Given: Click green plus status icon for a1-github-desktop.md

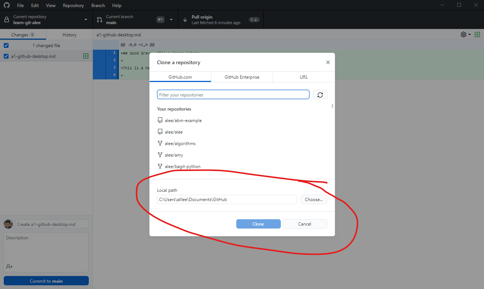Looking at the screenshot, I should tap(86, 56).
